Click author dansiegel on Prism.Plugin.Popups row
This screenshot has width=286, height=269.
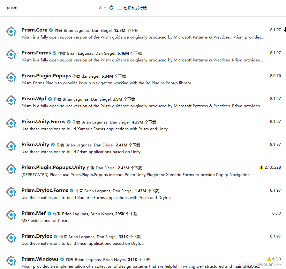(90, 76)
